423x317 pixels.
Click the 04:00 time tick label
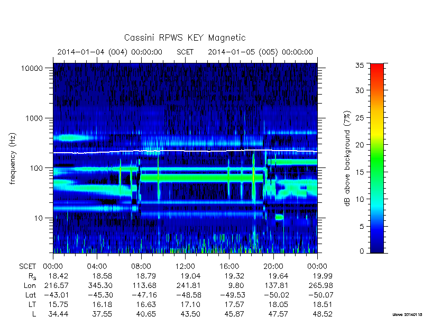pos(97,266)
